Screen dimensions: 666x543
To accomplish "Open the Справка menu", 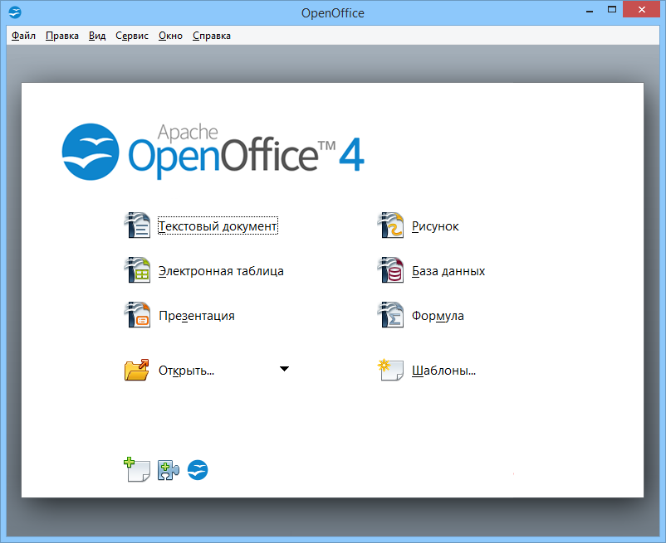I will tap(211, 36).
